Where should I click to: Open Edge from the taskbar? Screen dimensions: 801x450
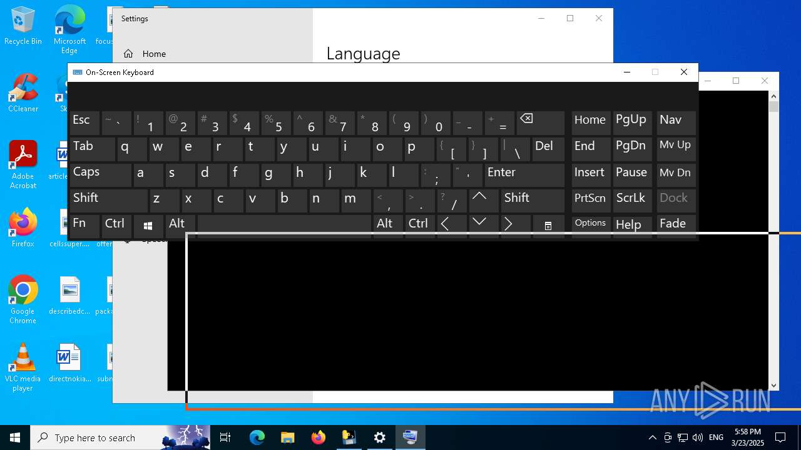(257, 437)
